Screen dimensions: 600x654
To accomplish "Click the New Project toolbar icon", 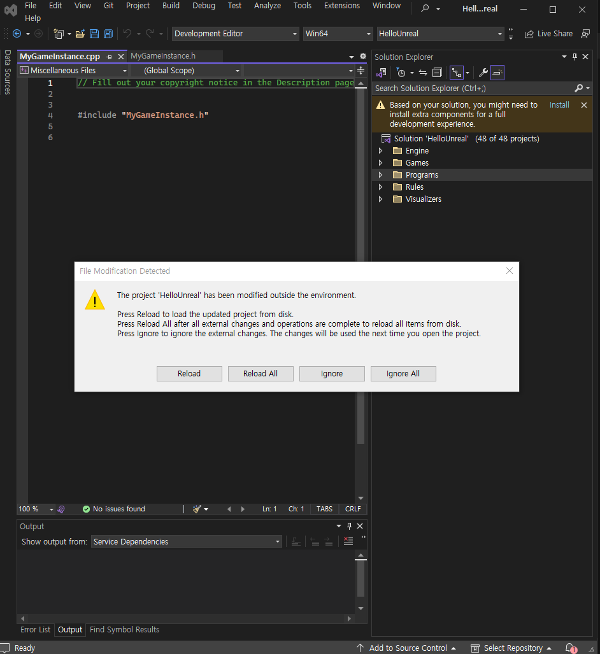I will (x=59, y=34).
